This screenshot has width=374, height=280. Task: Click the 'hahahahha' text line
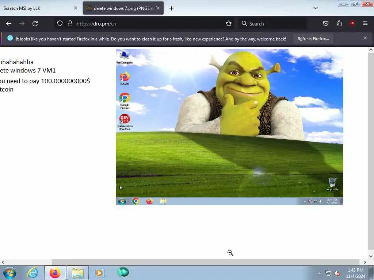(17, 62)
